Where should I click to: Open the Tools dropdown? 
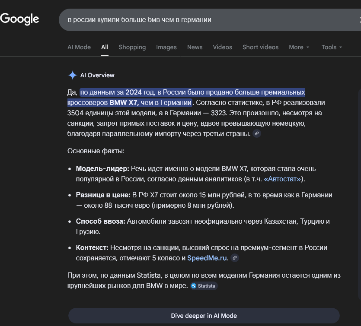point(332,47)
